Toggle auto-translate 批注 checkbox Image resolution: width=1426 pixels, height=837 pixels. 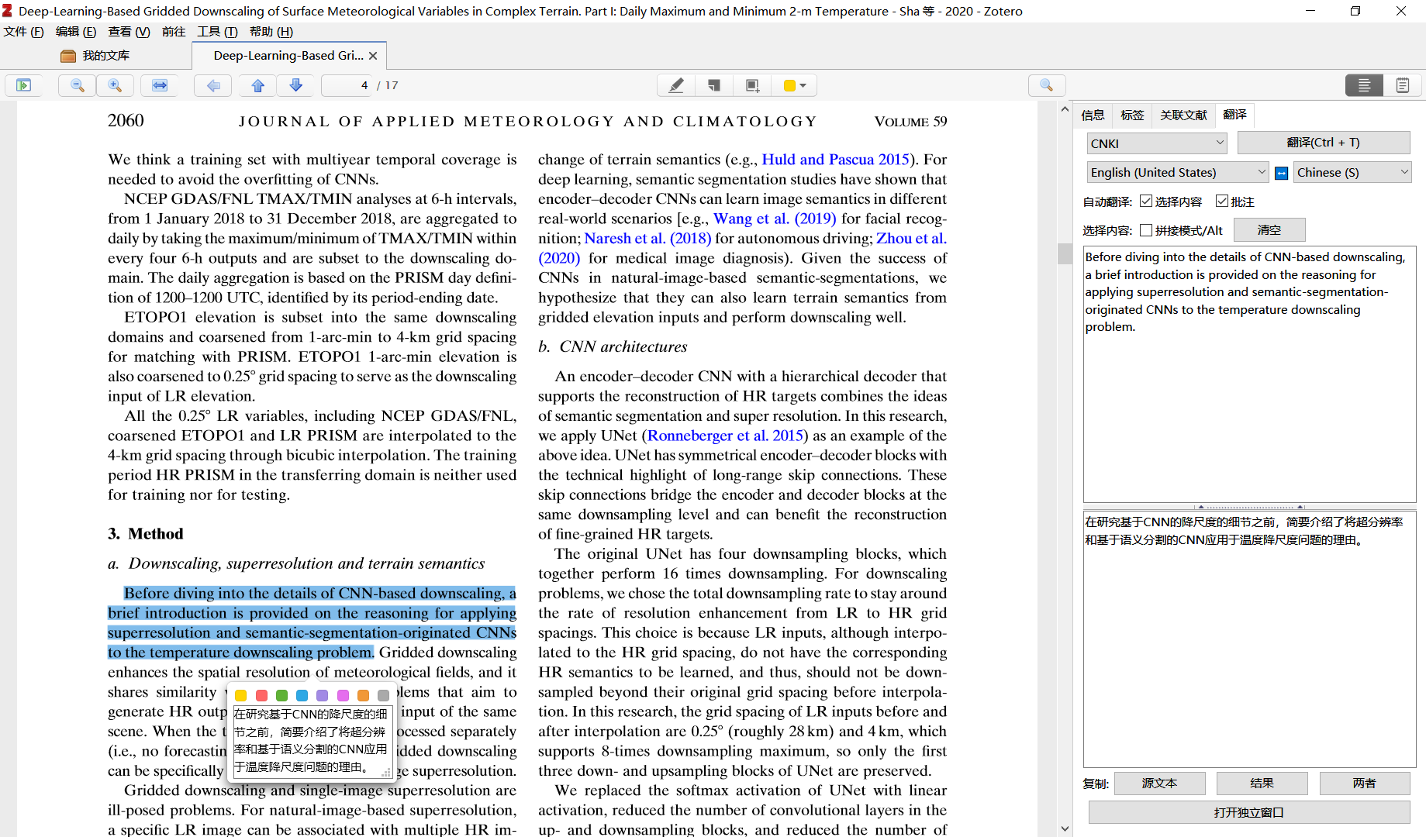point(1222,201)
